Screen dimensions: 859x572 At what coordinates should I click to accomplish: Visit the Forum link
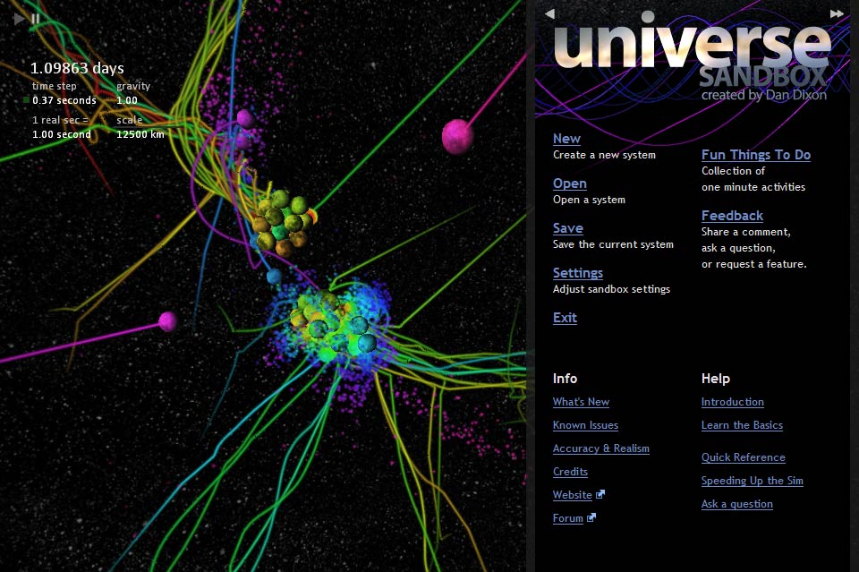(x=567, y=518)
